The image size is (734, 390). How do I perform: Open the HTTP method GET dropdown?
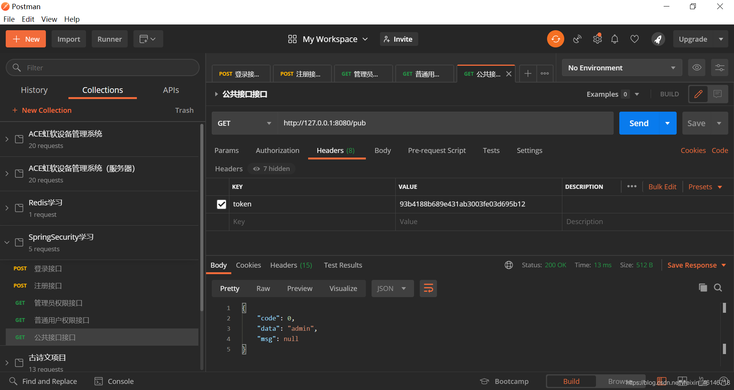click(244, 123)
